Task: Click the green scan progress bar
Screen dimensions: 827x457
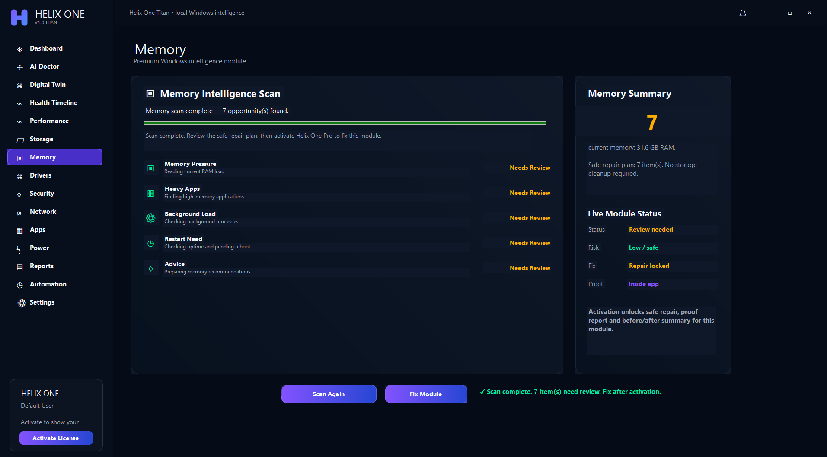Action: coord(345,123)
